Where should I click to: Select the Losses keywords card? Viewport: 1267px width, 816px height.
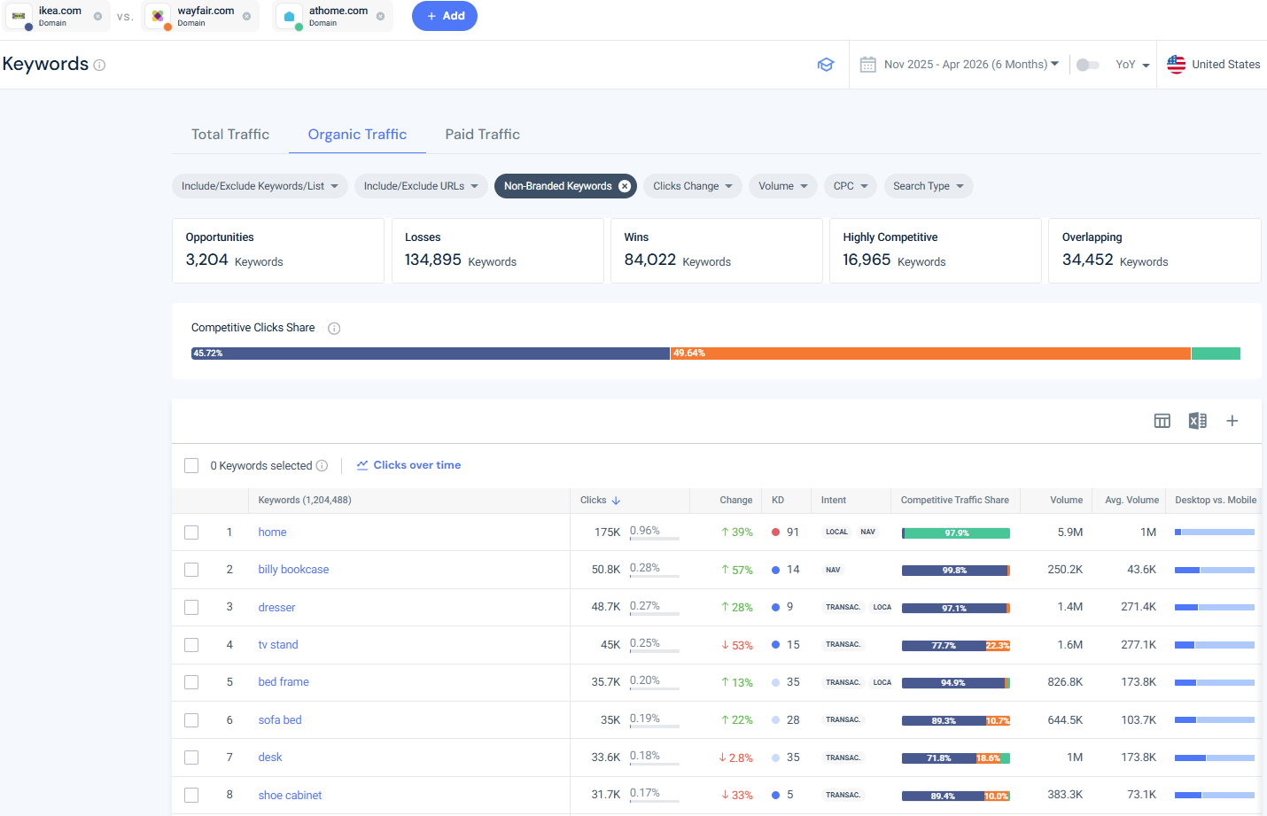(x=497, y=251)
